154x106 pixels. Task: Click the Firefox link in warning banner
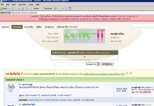(113, 19)
